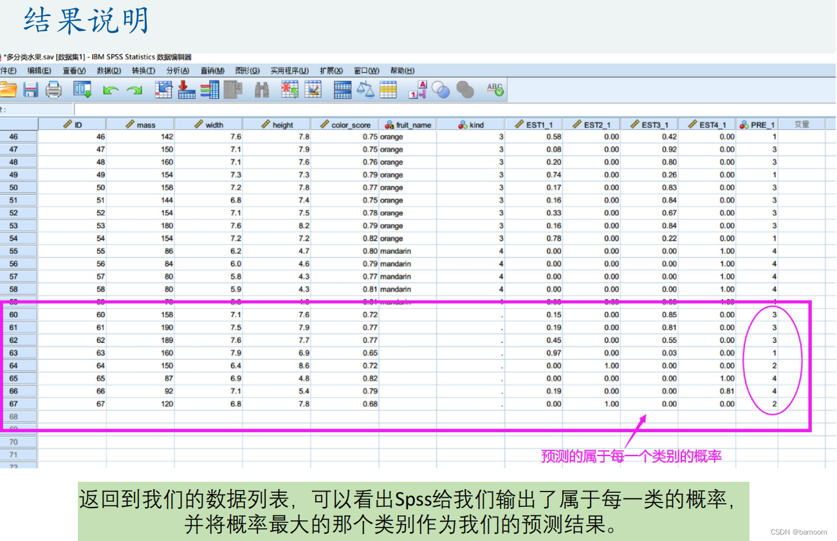Screen dimensions: 837x541
Task: Click the Split file icon
Action: [342, 89]
